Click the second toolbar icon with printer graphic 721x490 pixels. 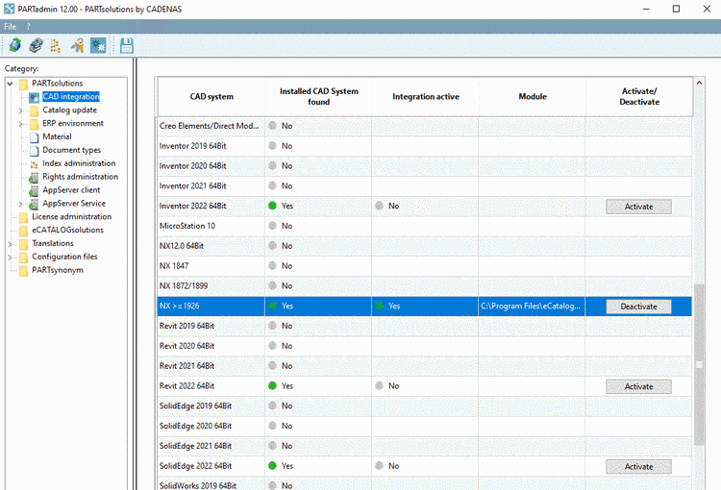click(x=36, y=45)
